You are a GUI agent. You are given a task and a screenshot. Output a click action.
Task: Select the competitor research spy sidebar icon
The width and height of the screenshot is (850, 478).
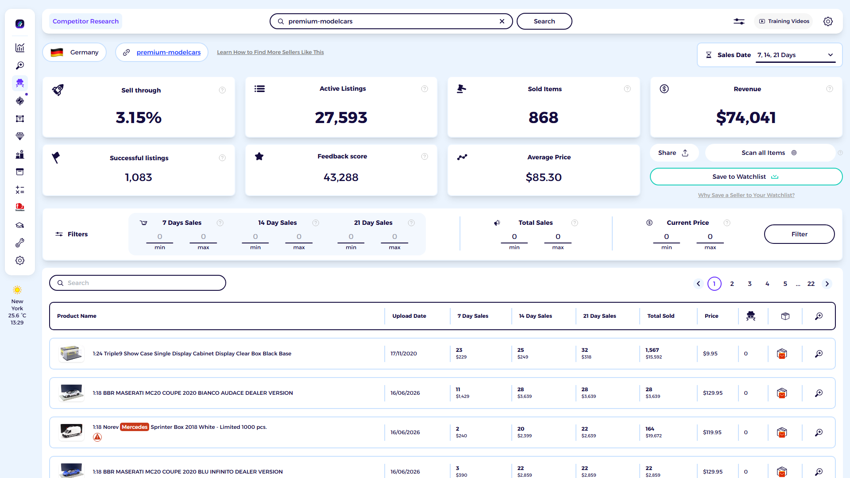pyautogui.click(x=20, y=83)
